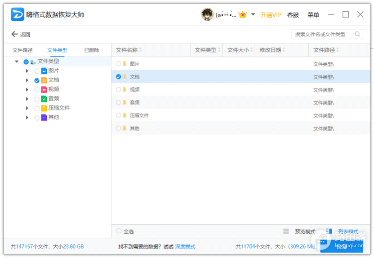The width and height of the screenshot is (374, 258).
Task: Sort by the 文件类型 column header
Action: click(207, 50)
